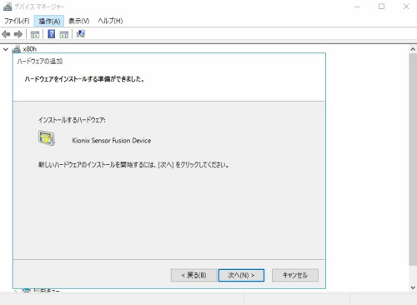The width and height of the screenshot is (417, 305).
Task: Click the action pane toolbar icon
Action: click(x=64, y=34)
